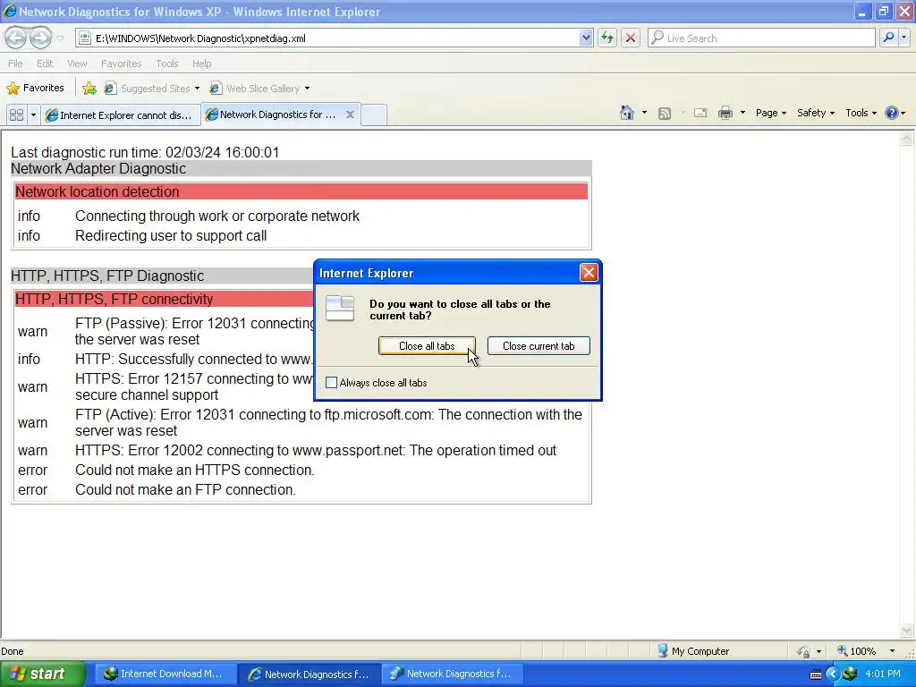Expand the Print options dropdown arrow
The height and width of the screenshot is (687, 916).
pyautogui.click(x=742, y=113)
